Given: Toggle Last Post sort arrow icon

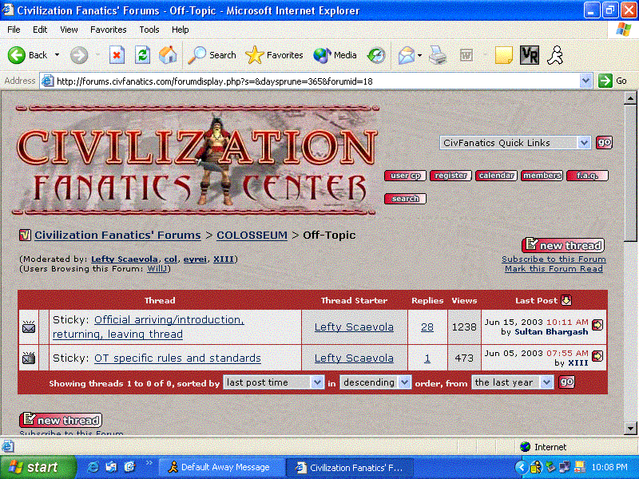Looking at the screenshot, I should tap(566, 300).
